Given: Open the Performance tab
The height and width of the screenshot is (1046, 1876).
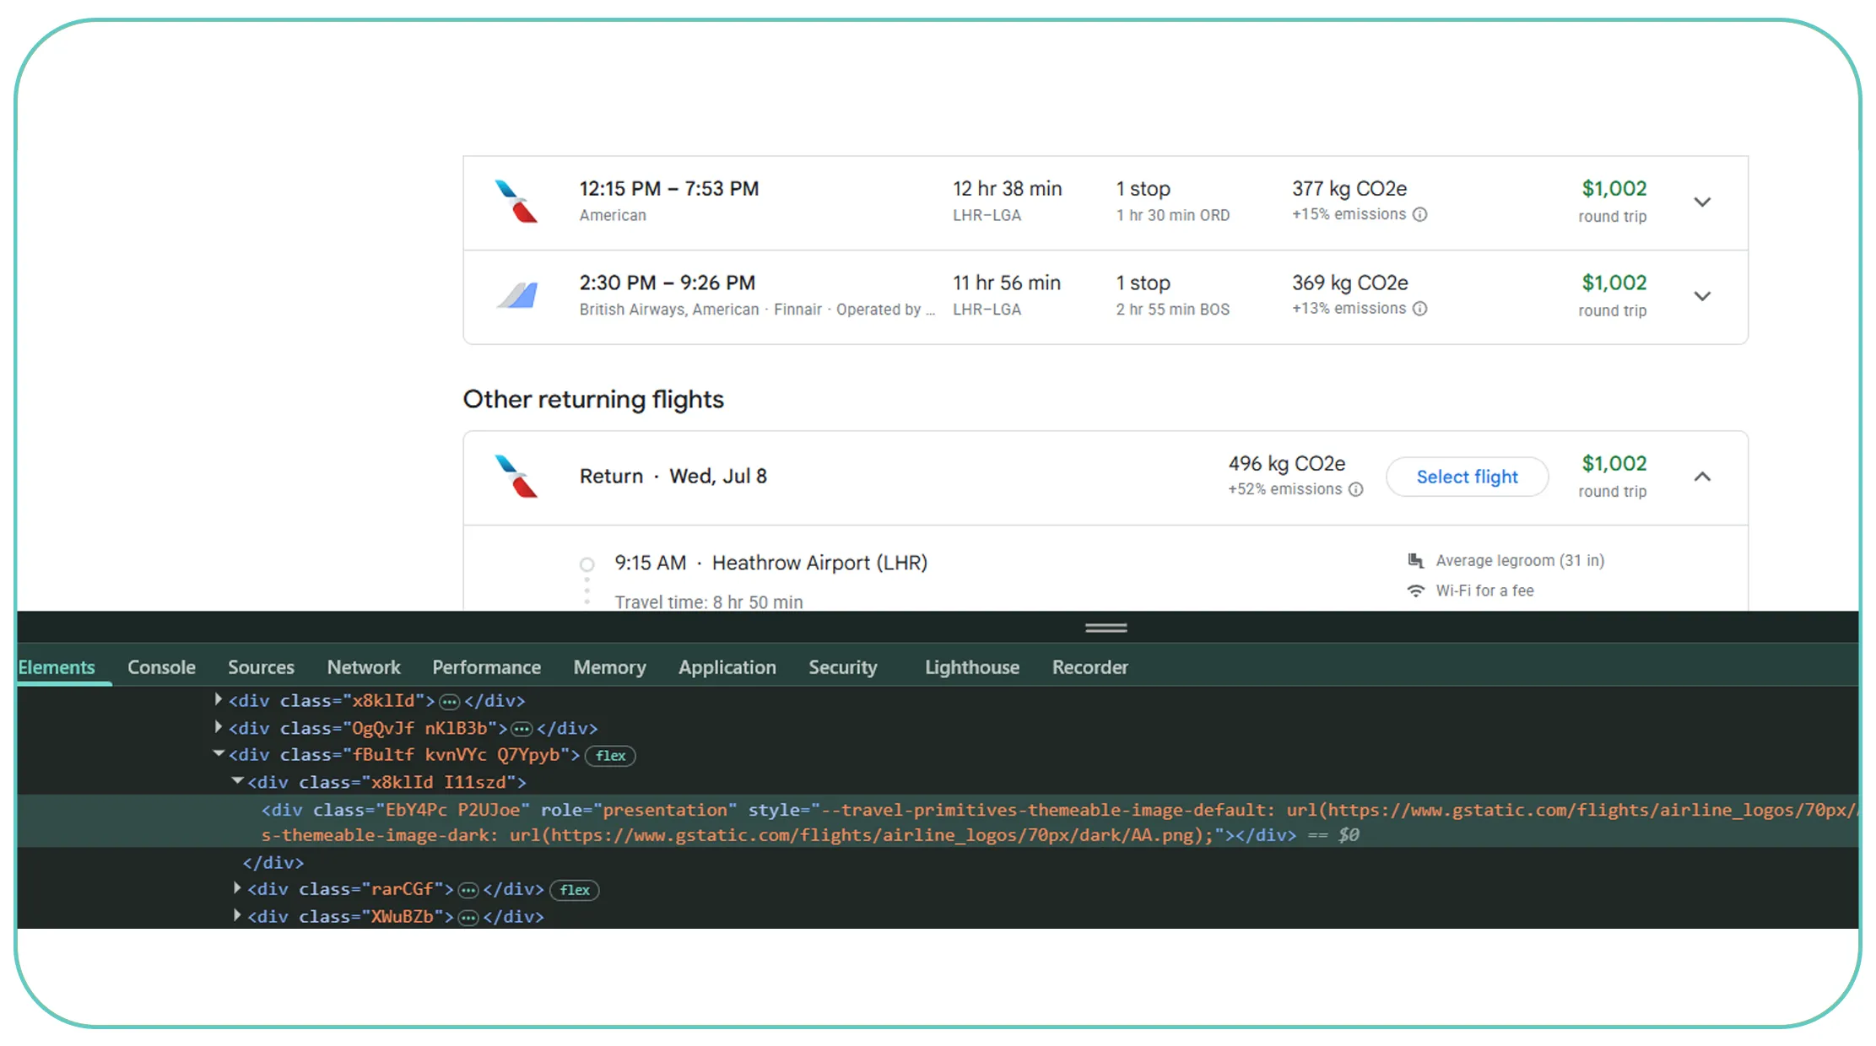Looking at the screenshot, I should (487, 667).
